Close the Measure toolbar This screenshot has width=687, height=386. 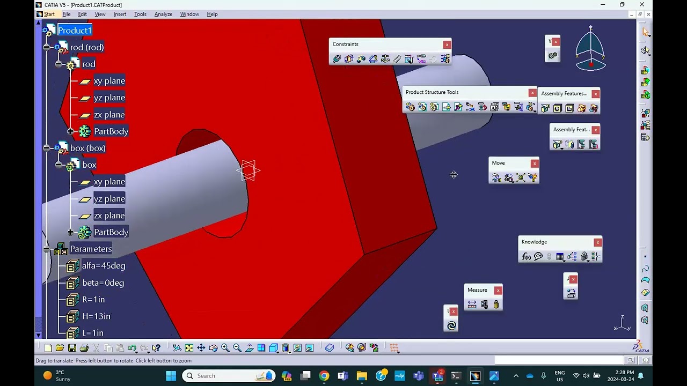[x=498, y=291]
